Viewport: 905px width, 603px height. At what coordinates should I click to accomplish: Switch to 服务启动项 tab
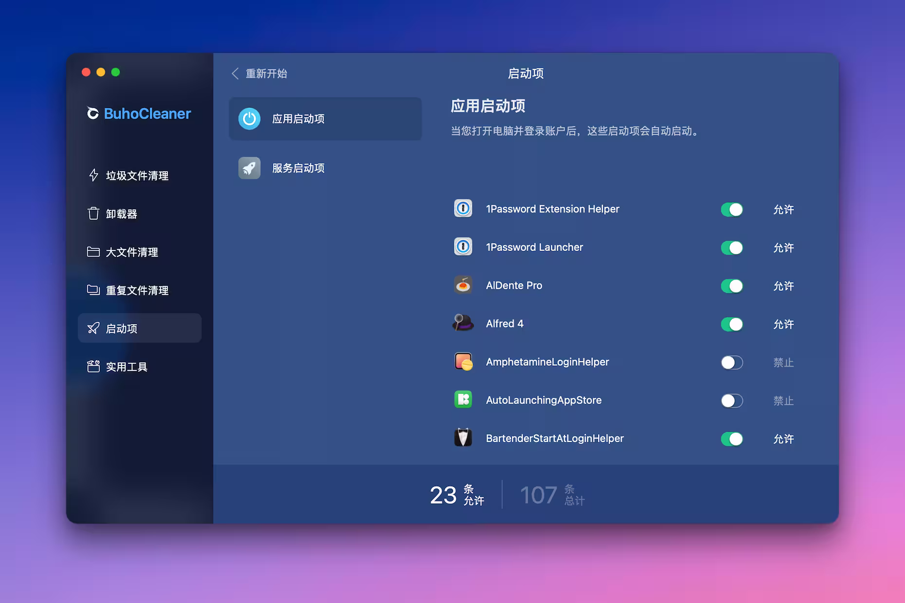325,168
